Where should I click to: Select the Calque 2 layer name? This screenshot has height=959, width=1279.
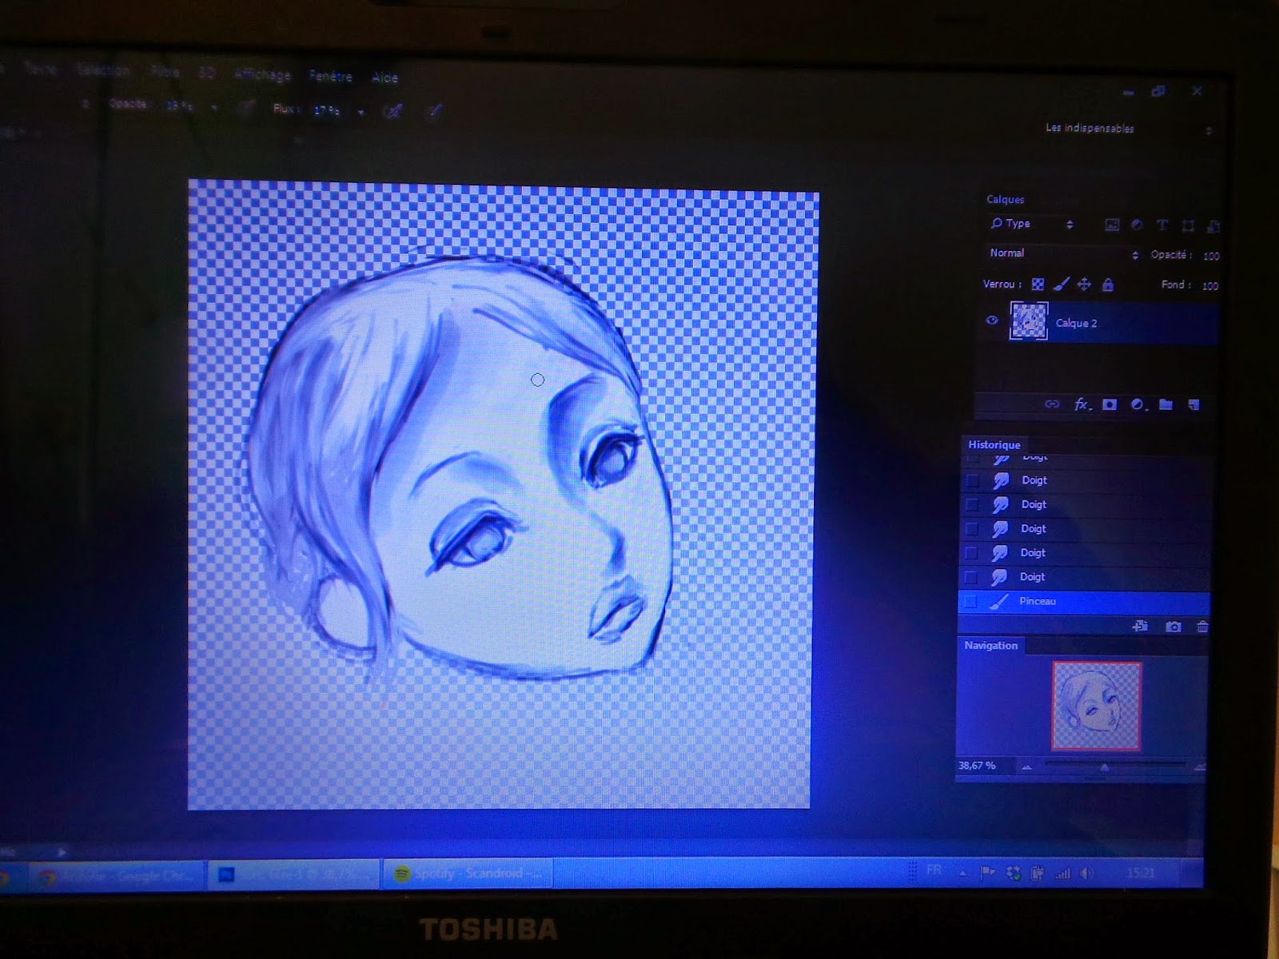point(1076,323)
